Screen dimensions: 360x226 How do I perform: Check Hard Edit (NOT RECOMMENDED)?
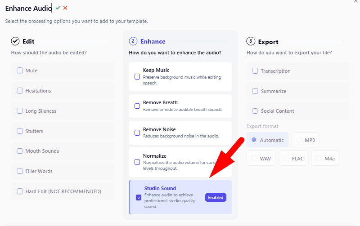click(x=20, y=191)
